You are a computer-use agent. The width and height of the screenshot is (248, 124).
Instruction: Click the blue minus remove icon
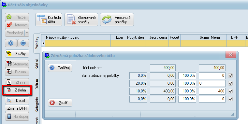(23, 43)
